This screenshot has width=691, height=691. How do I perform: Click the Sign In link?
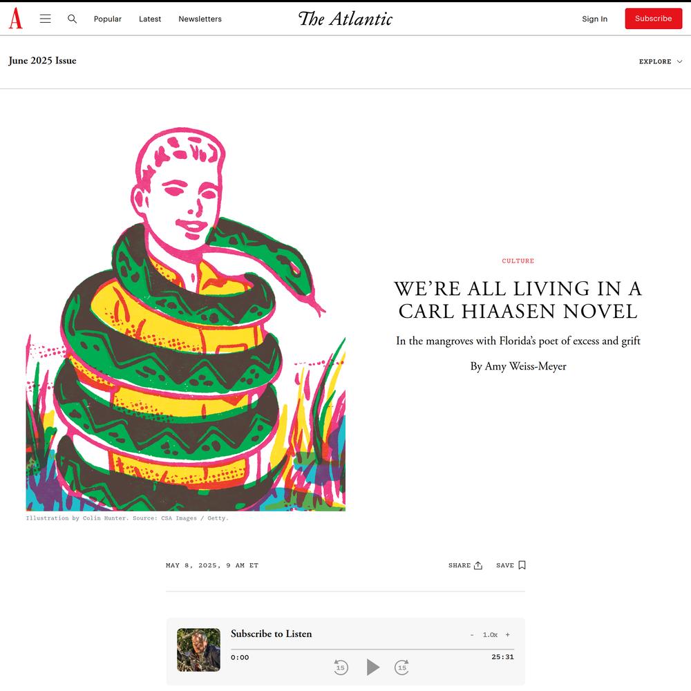pos(594,19)
